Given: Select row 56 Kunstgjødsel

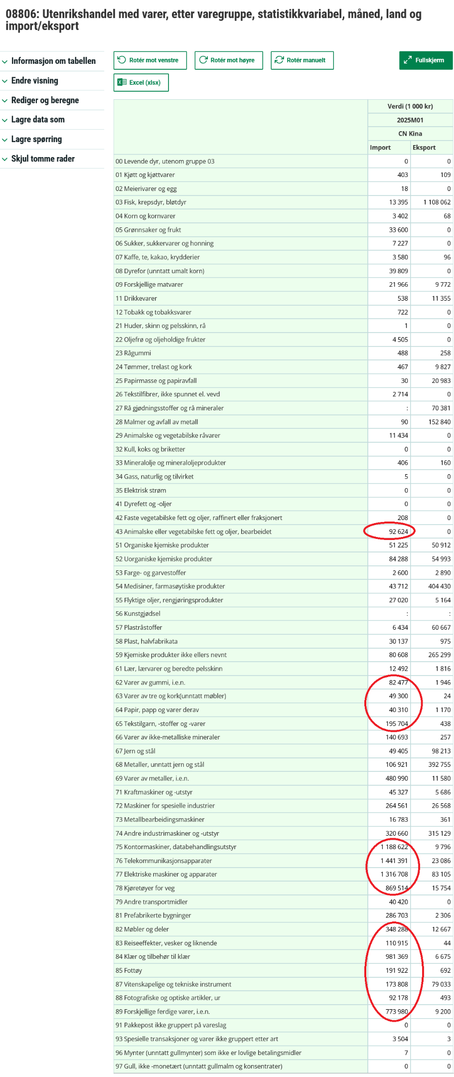Looking at the screenshot, I should point(241,614).
